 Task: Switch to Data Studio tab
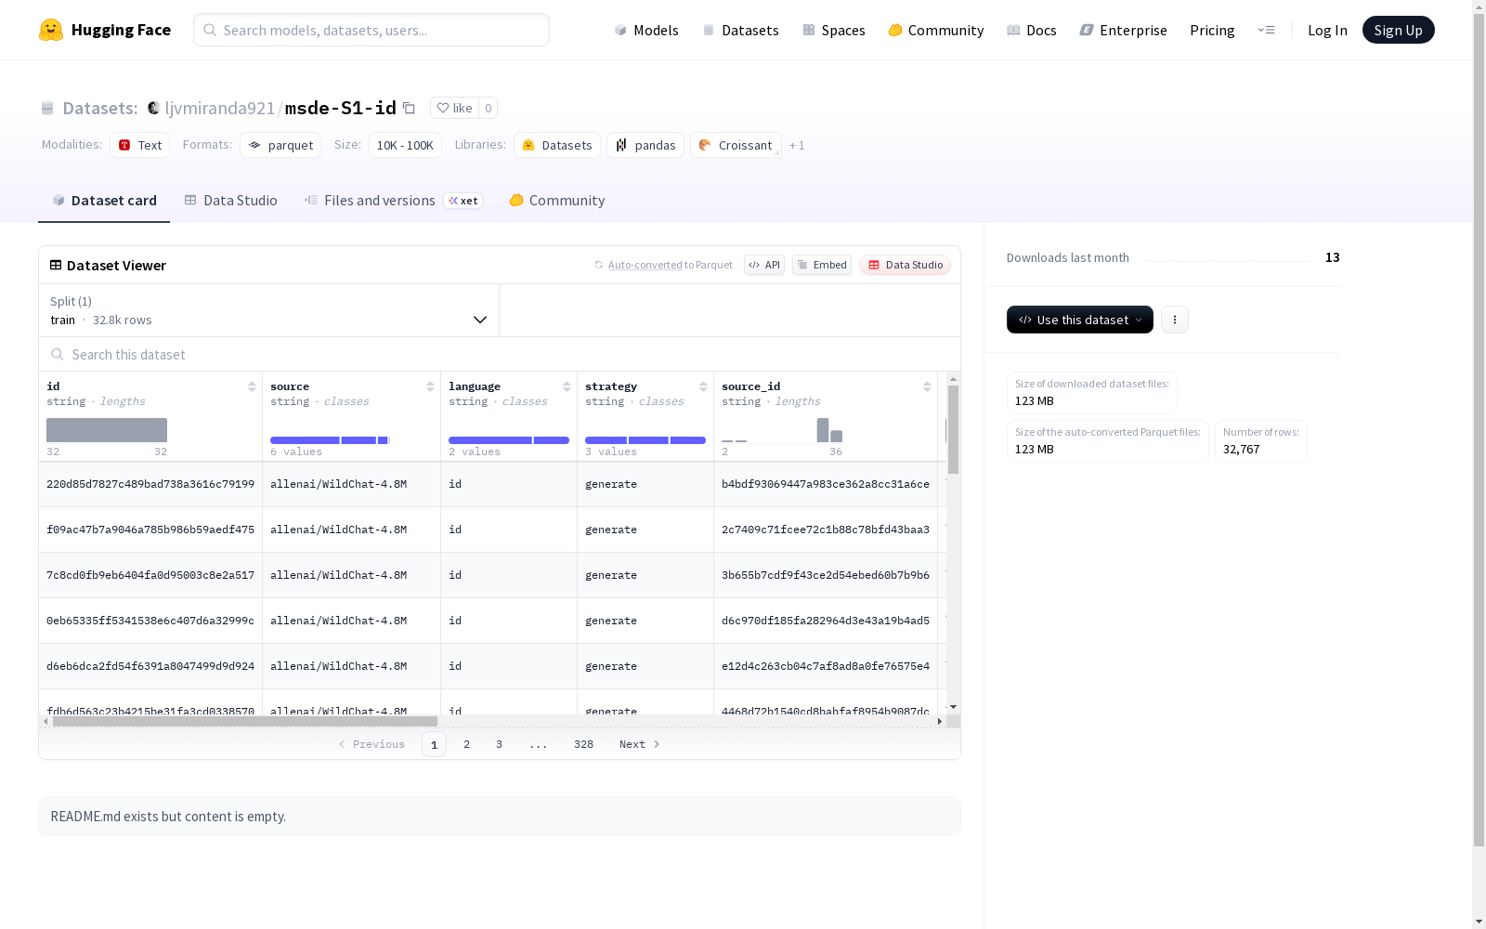[x=231, y=200]
